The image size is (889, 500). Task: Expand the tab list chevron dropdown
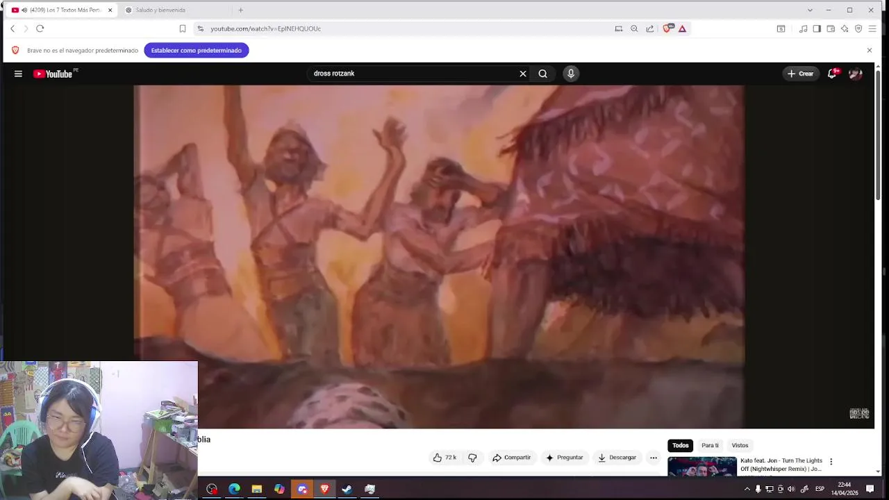click(x=810, y=10)
